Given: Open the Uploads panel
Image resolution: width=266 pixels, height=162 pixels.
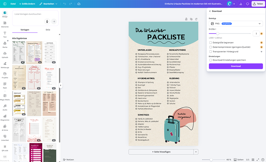Looking at the screenshot, I should point(5,55).
